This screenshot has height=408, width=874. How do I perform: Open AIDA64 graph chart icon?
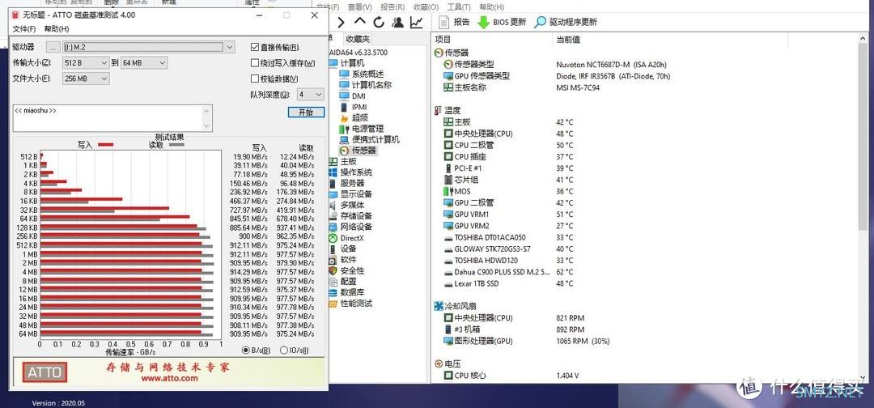[x=417, y=23]
